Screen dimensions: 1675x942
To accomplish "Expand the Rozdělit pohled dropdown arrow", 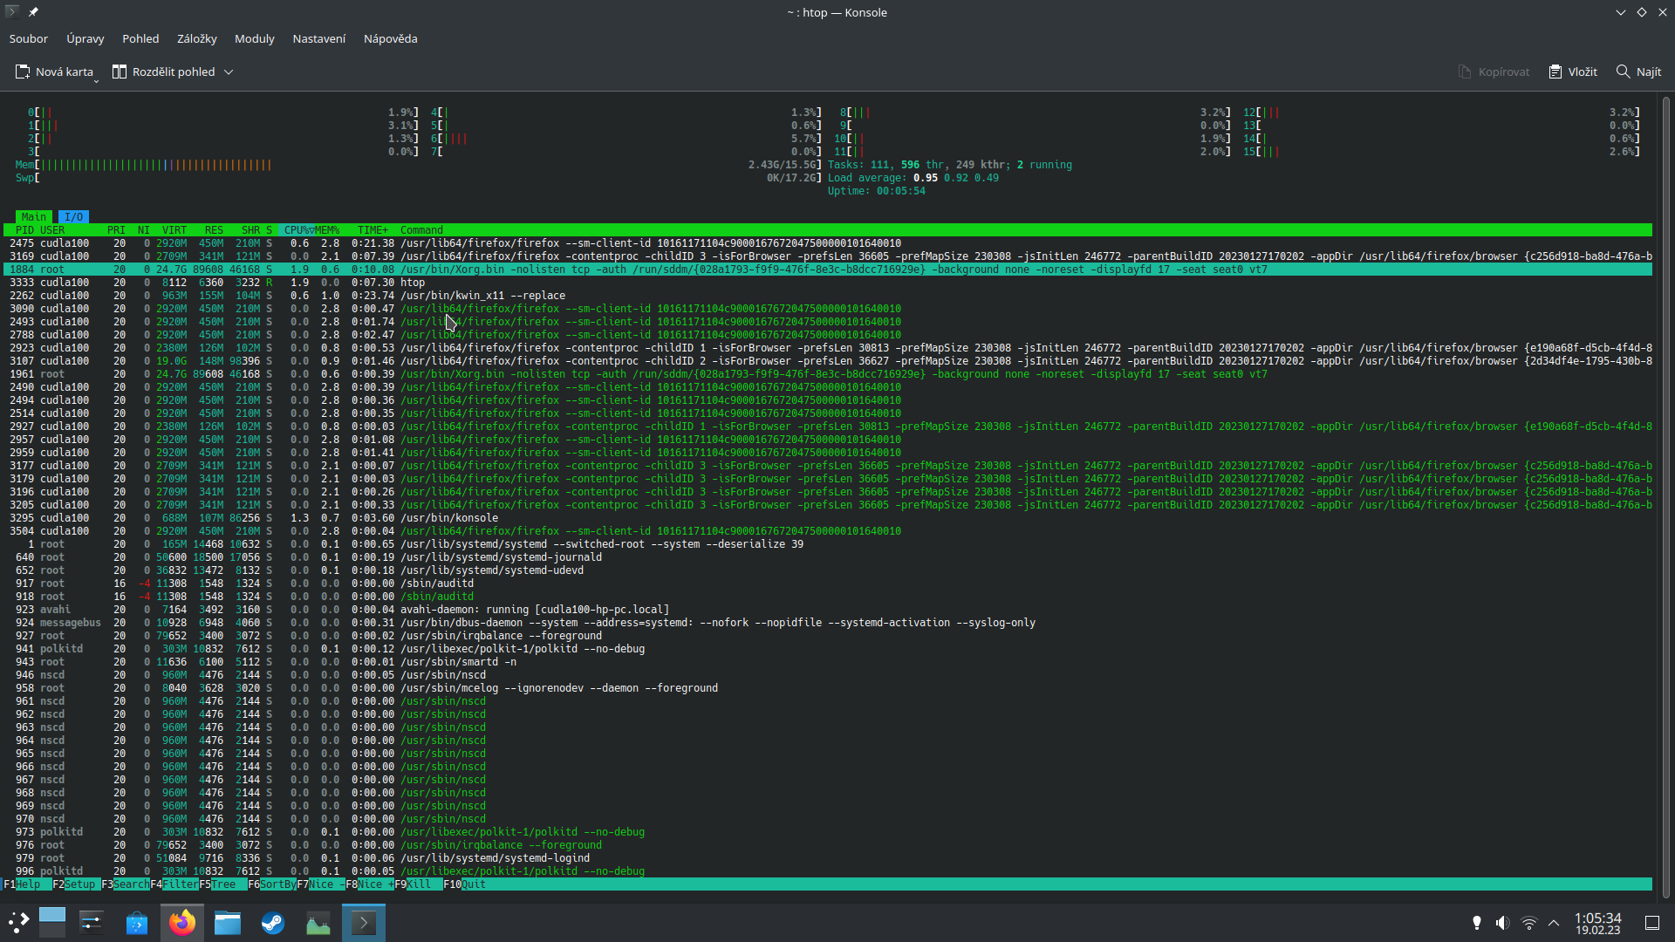I will click(x=229, y=72).
